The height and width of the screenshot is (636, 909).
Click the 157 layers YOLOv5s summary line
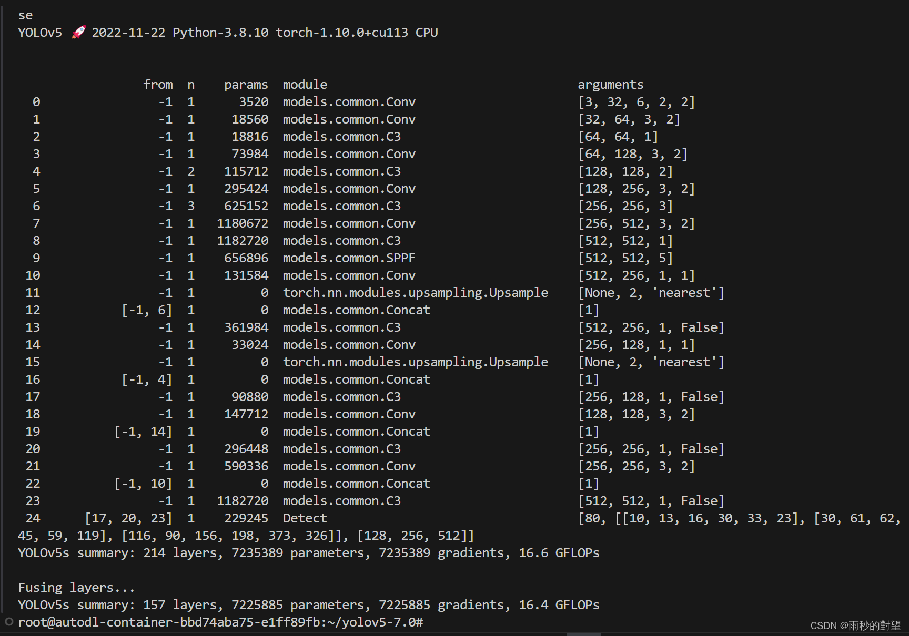[308, 605]
